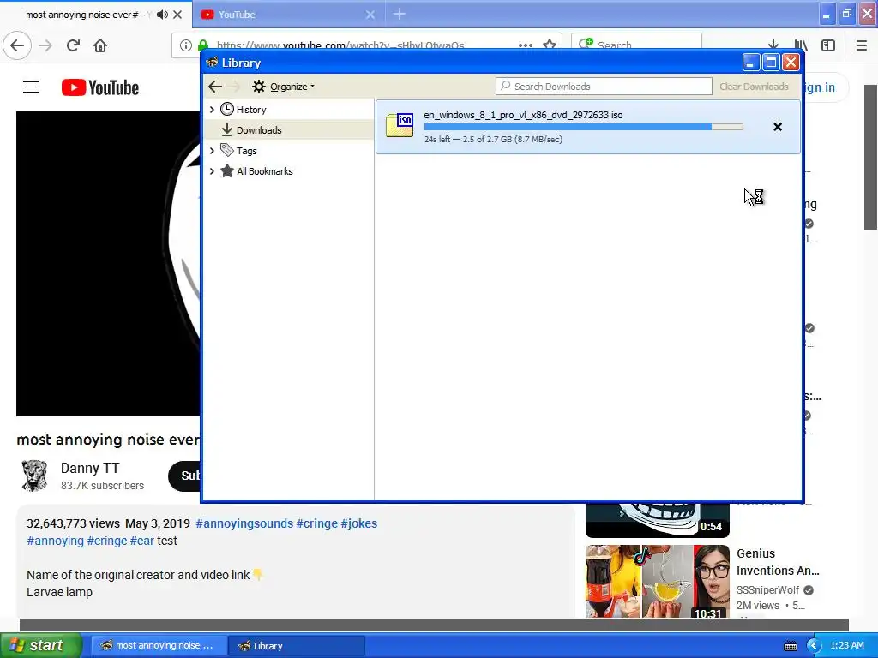Open the #annoying hashtag link
The image size is (878, 658).
[56, 541]
